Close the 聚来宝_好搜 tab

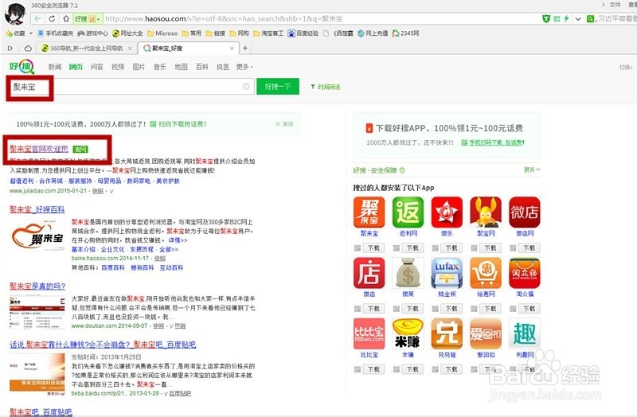click(232, 49)
